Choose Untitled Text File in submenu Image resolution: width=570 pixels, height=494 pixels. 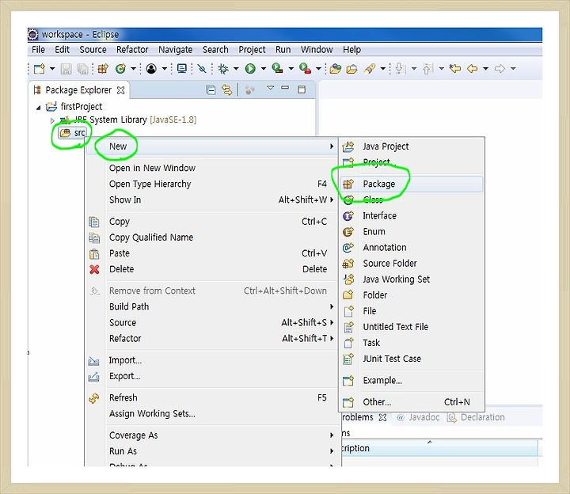pos(412,327)
